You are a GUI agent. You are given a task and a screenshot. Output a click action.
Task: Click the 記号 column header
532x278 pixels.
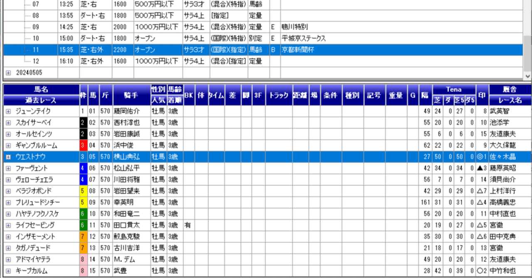pos(374,95)
